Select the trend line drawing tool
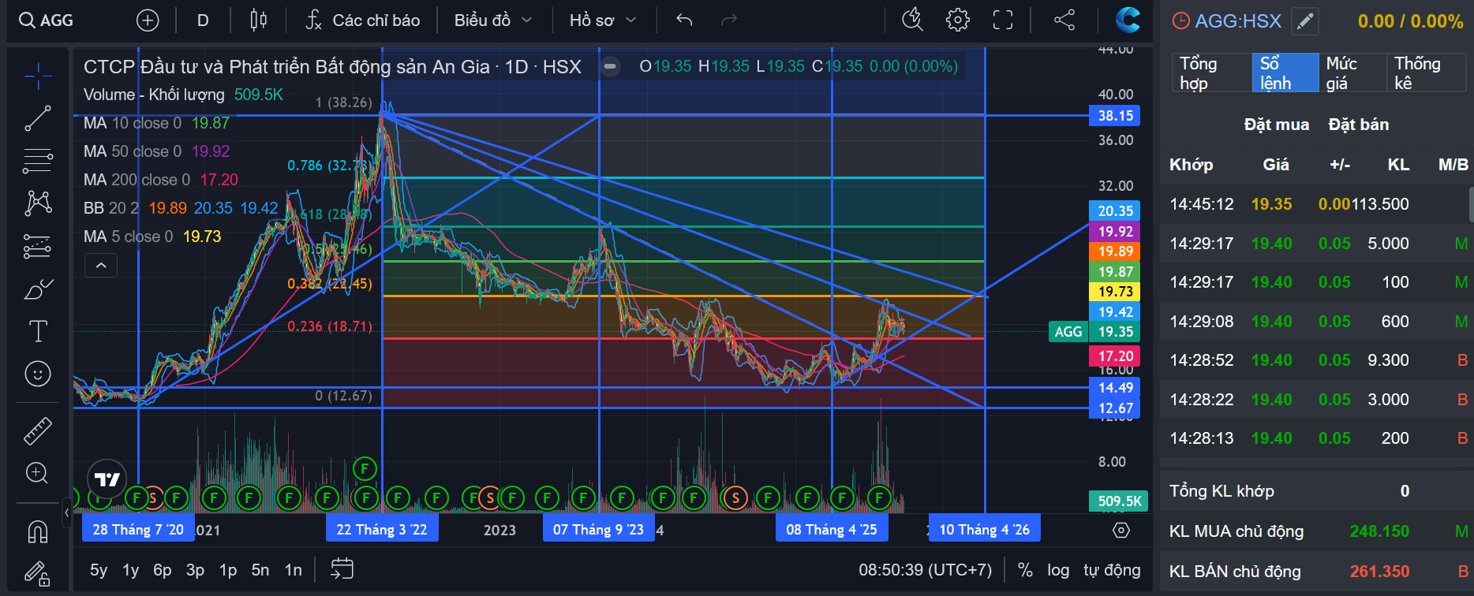This screenshot has width=1474, height=596. click(38, 118)
